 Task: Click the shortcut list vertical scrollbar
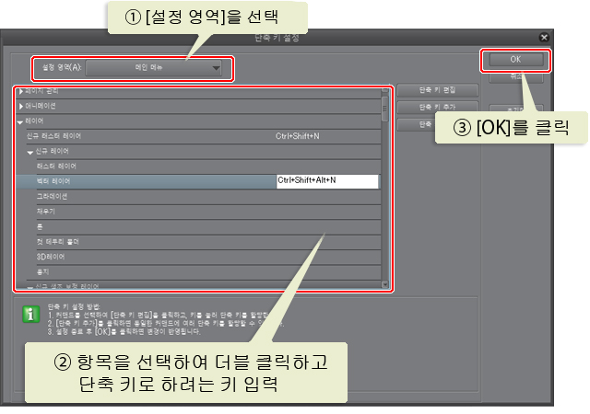point(386,184)
